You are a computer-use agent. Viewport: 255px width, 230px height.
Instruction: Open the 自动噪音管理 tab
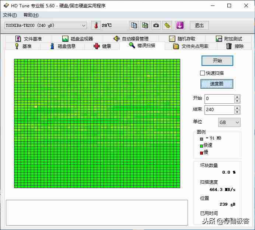click(131, 39)
